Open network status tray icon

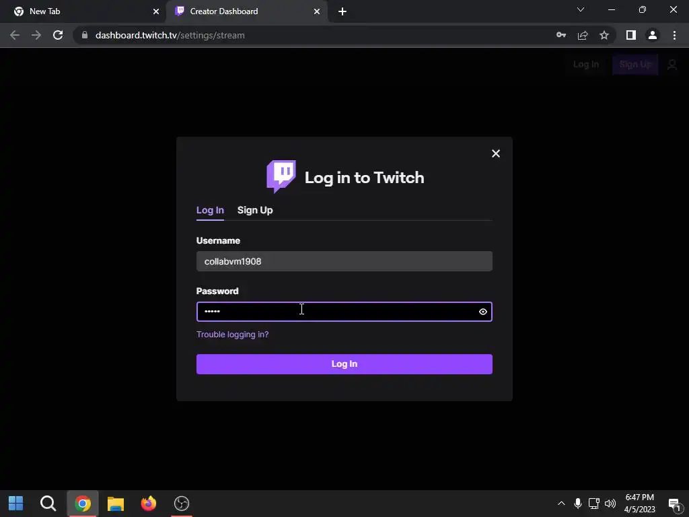(x=594, y=504)
